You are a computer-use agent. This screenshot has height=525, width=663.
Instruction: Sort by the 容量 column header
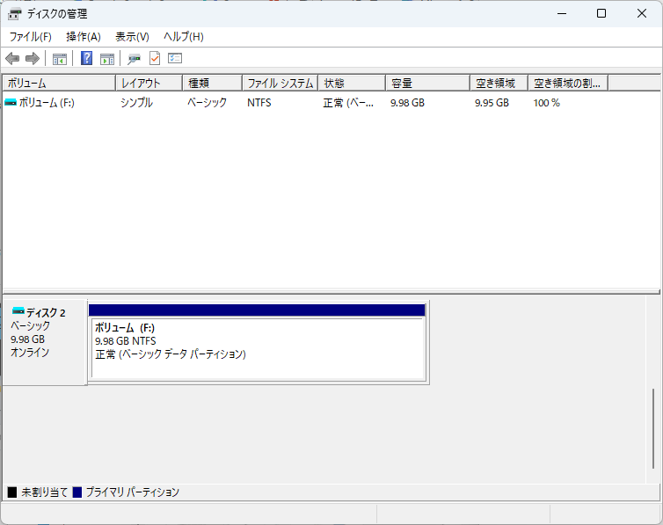coord(428,84)
